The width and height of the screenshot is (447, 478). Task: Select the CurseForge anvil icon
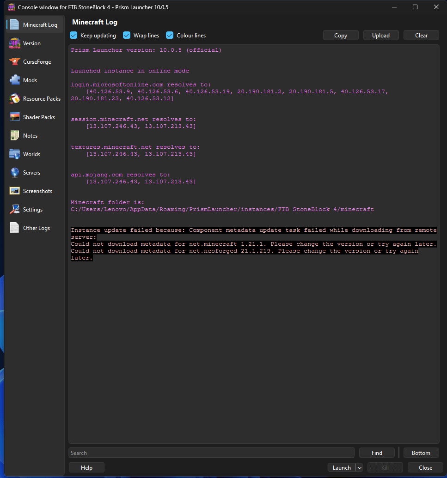[15, 62]
